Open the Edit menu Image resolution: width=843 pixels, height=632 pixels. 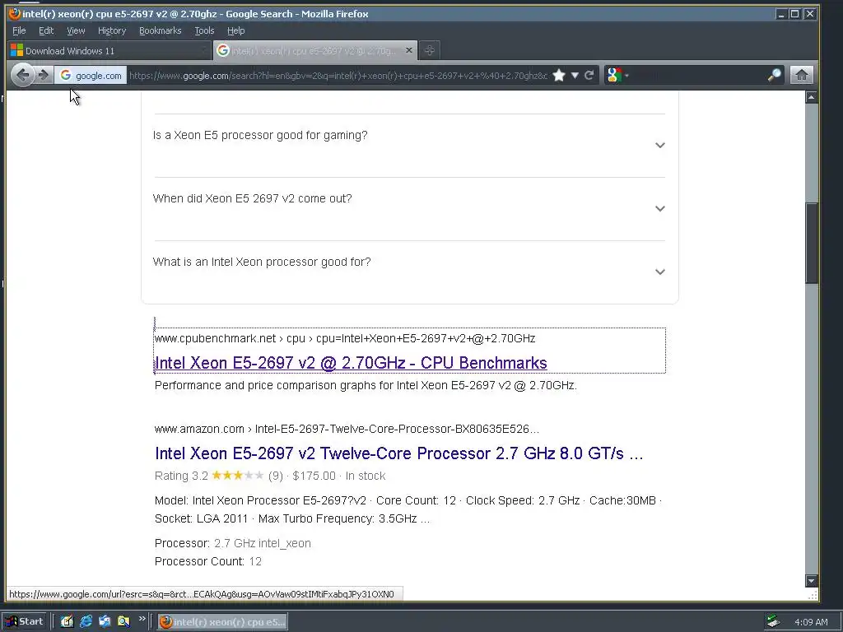point(46,30)
